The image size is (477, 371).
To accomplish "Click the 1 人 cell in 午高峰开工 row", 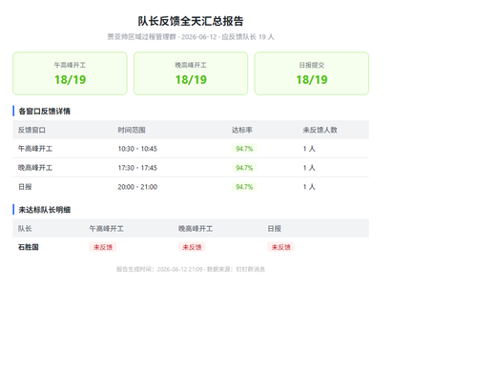I will click(x=309, y=149).
